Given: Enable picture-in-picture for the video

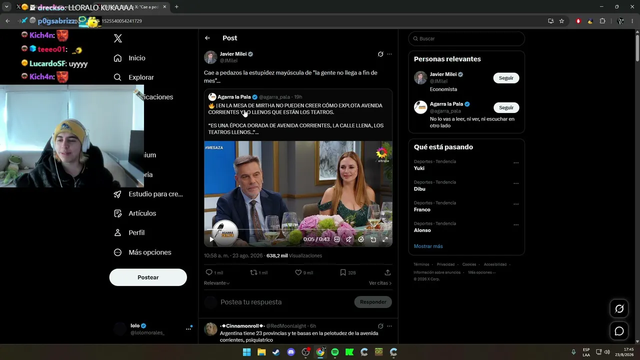Looking at the screenshot, I should pyautogui.click(x=373, y=239).
